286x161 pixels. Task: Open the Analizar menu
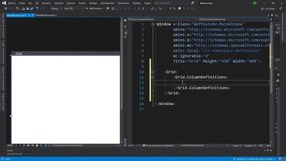[93, 3]
